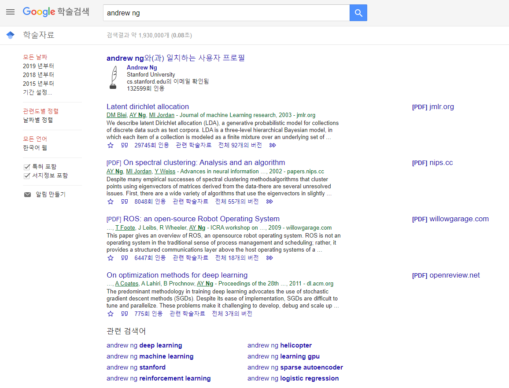Cite Latent dirichlet allocation via quote icon
509x388 pixels.
(x=124, y=145)
